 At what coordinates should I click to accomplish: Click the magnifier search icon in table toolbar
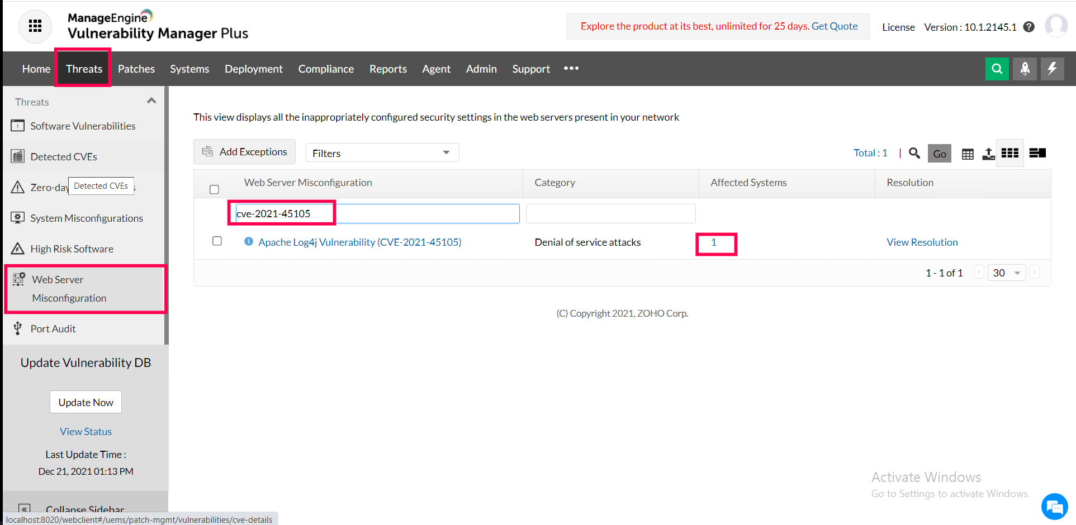[914, 153]
